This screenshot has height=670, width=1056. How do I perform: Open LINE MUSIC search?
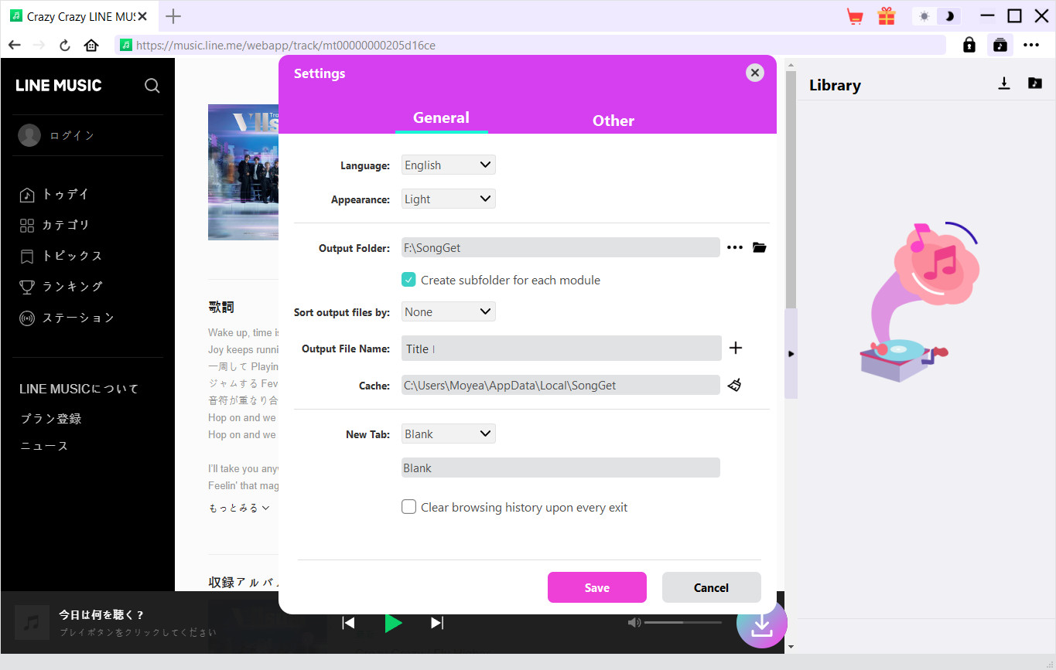click(x=152, y=86)
